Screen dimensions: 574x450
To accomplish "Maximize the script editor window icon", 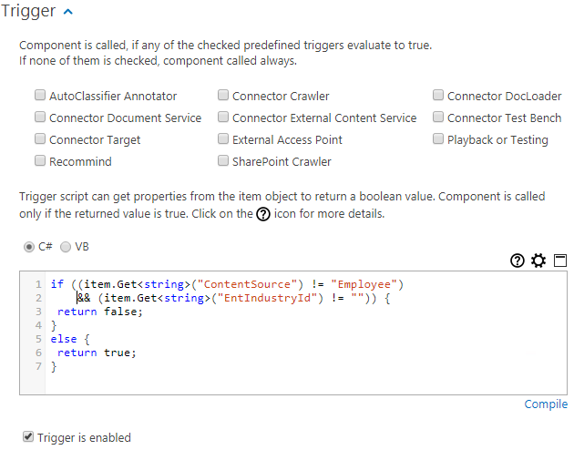I will 560,261.
